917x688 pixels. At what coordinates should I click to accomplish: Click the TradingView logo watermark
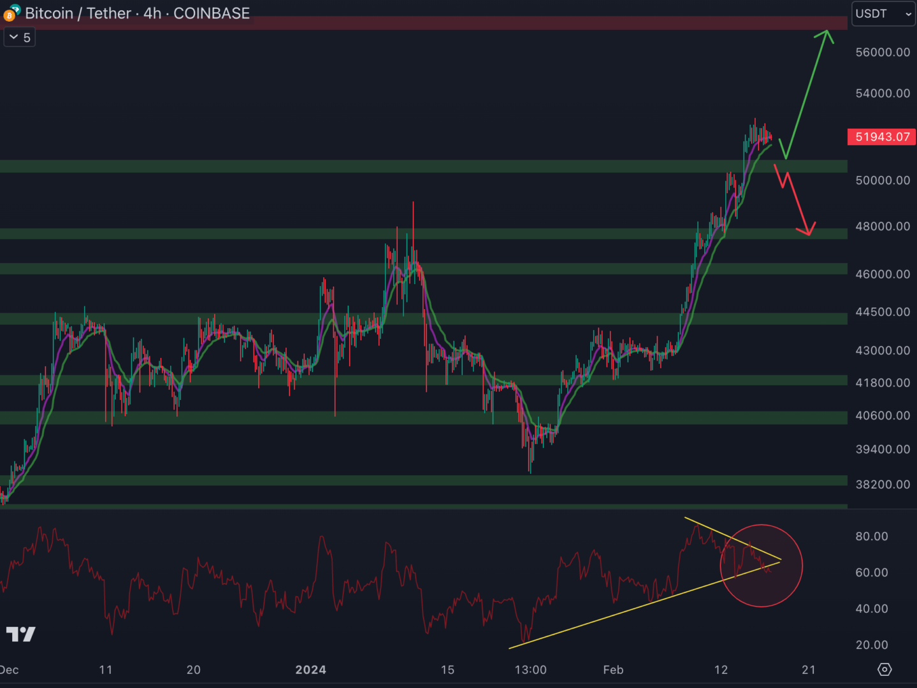coord(20,634)
